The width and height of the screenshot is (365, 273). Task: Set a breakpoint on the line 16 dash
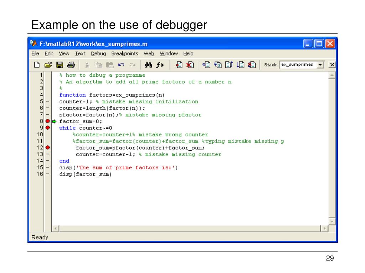click(x=47, y=174)
